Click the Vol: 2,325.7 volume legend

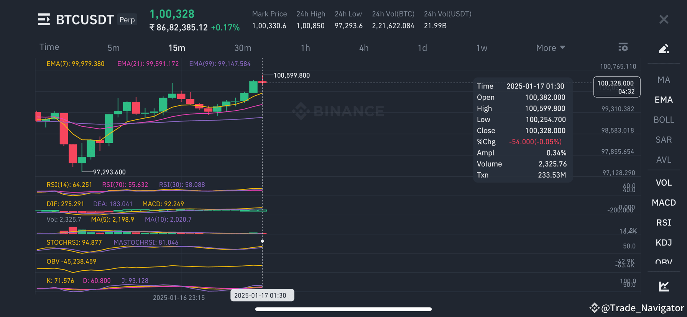click(x=64, y=220)
